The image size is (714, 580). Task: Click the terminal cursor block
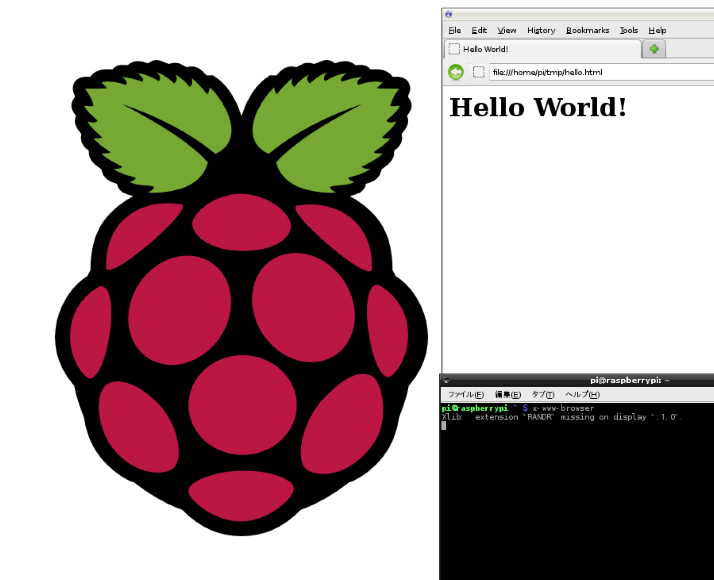[x=444, y=426]
